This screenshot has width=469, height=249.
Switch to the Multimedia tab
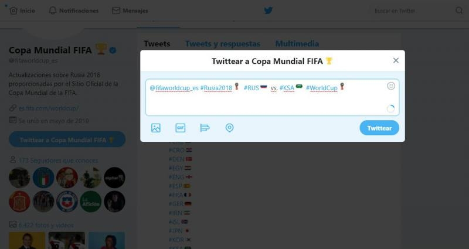tap(297, 43)
